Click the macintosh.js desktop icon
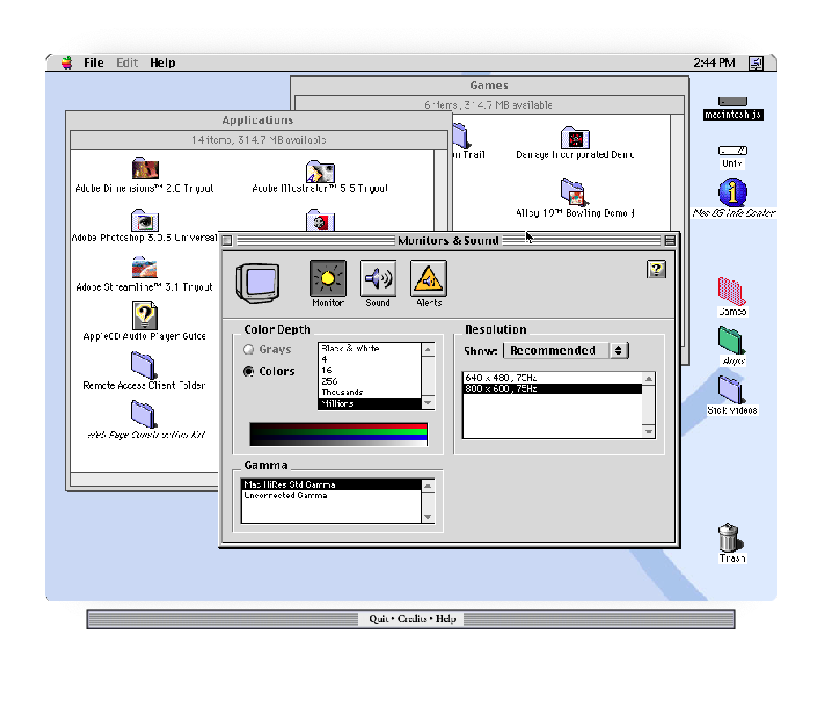This screenshot has width=822, height=706. pyautogui.click(x=732, y=102)
